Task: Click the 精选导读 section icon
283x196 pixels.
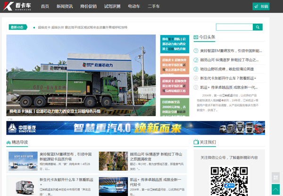Action: point(8,143)
